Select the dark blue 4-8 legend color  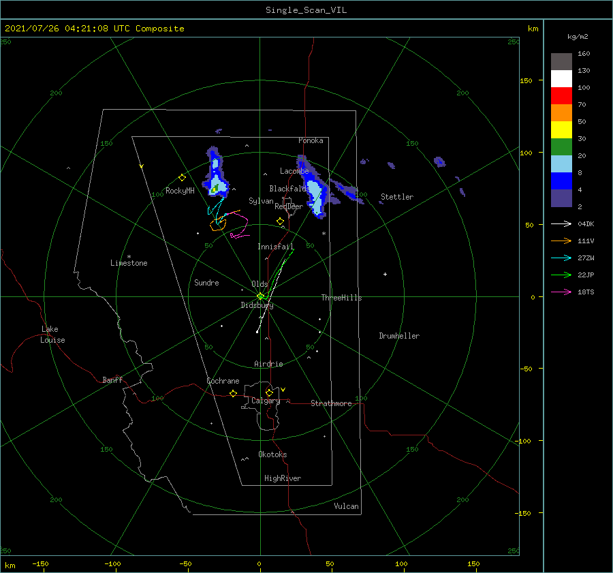pos(561,181)
